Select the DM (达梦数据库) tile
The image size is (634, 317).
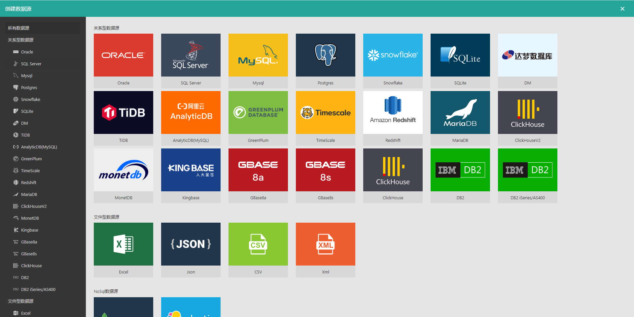coord(528,61)
